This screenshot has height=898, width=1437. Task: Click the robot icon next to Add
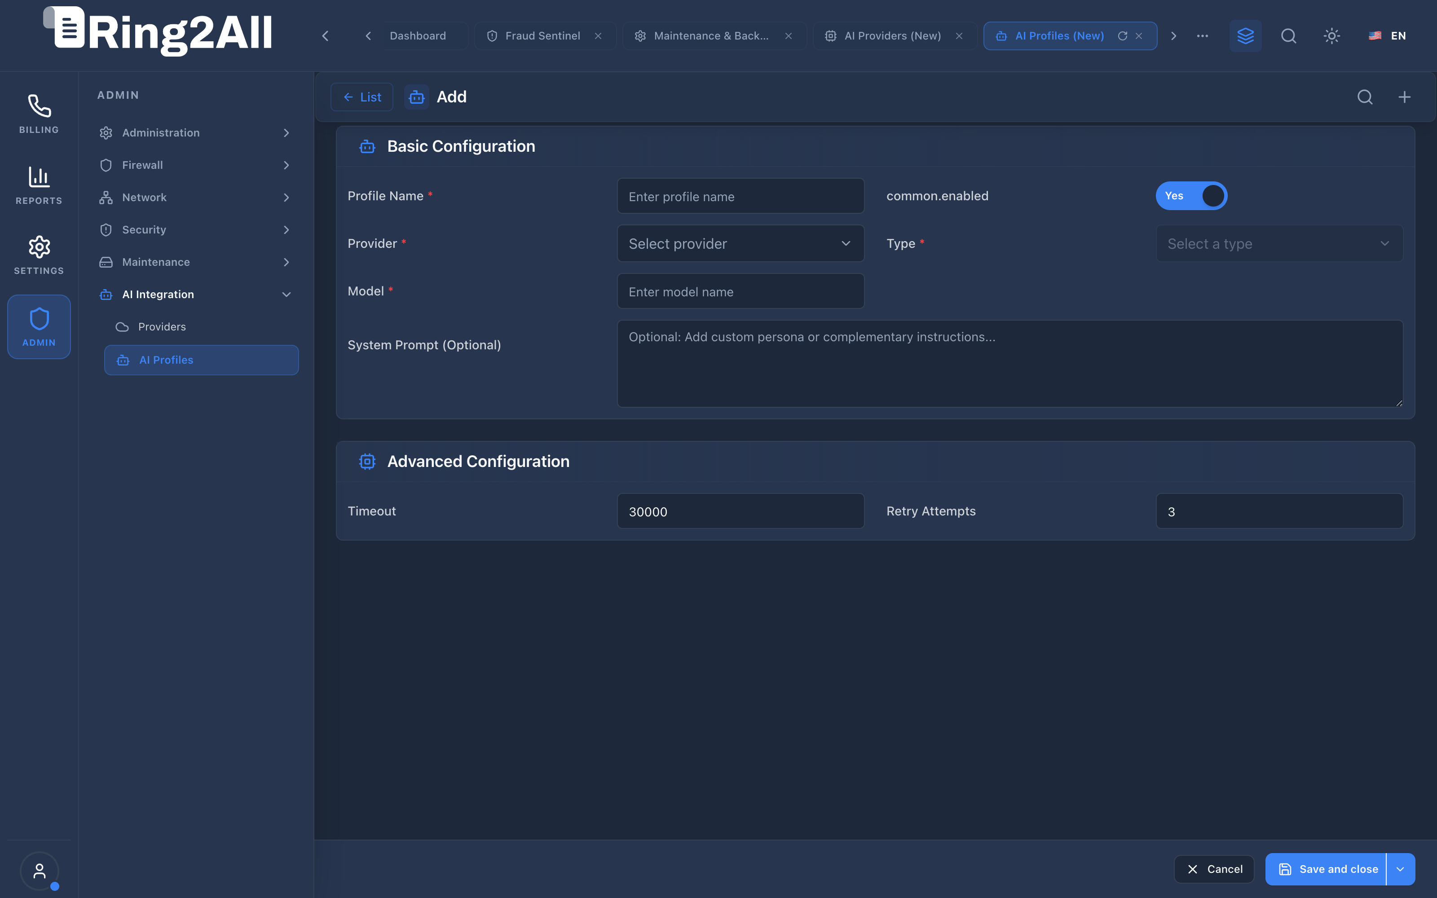(x=416, y=97)
